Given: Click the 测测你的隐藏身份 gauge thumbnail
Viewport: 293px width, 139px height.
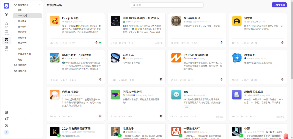Looking at the screenshot, I should (x=116, y=21).
